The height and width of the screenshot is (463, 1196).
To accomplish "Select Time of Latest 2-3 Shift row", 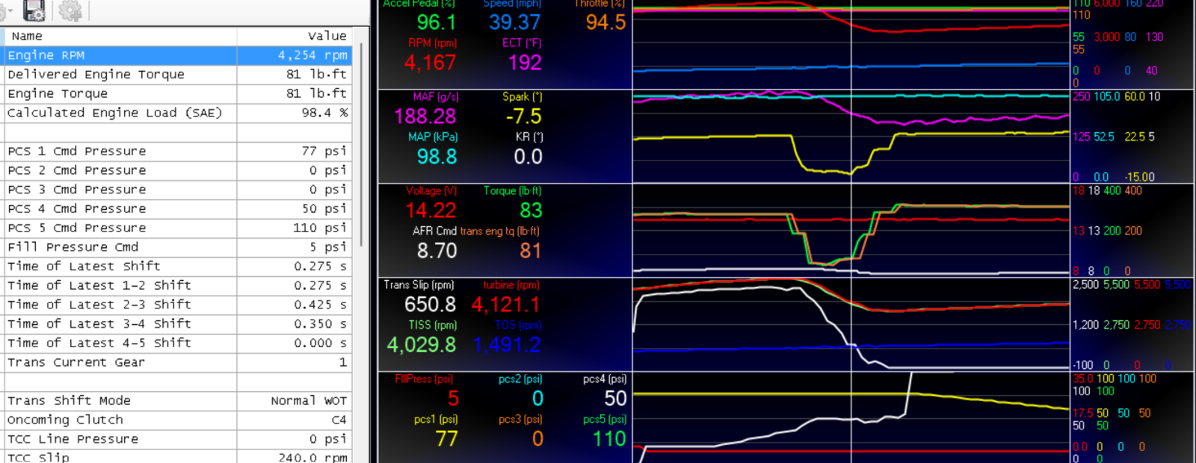I will click(x=178, y=305).
